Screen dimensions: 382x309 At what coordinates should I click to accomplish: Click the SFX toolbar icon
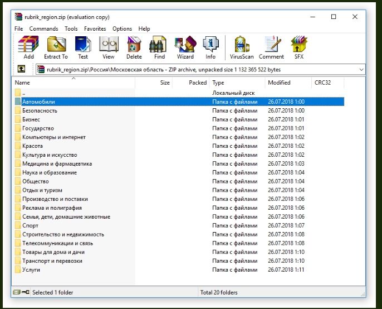[x=299, y=47]
